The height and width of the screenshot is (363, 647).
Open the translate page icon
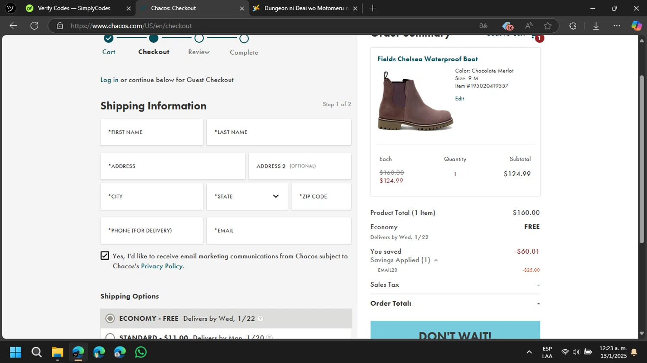484,26
